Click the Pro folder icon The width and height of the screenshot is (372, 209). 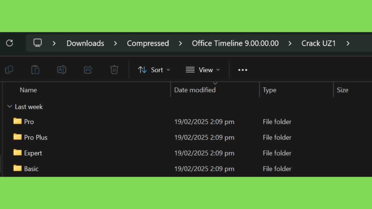(17, 121)
